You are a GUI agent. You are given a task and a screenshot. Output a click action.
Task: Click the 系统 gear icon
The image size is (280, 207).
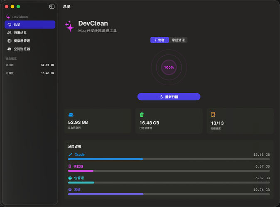click(x=70, y=190)
